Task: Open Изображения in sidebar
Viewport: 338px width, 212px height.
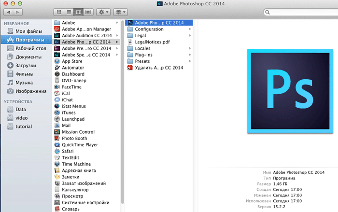Action: coord(26,91)
